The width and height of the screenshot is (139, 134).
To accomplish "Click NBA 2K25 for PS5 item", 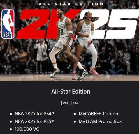I will click(x=34, y=121).
